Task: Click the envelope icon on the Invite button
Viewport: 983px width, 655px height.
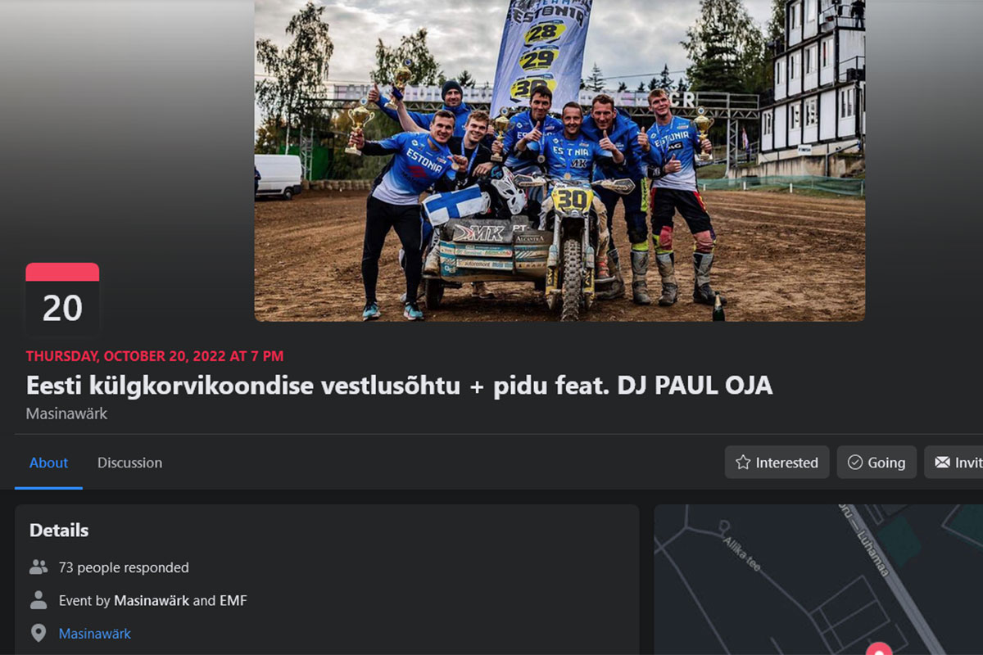Action: [x=942, y=463]
